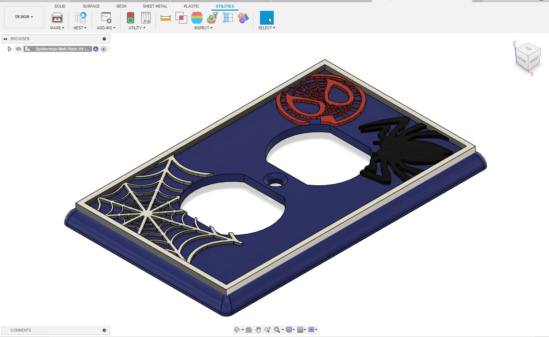Open the Zoom Window dropdown arrow
Image resolution: width=549 pixels, height=337 pixels.
[x=283, y=330]
